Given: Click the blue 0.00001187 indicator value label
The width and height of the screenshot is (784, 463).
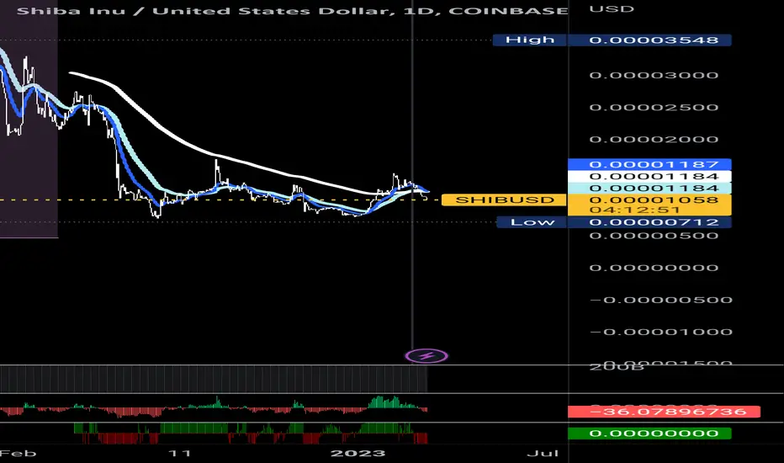Looking at the screenshot, I should pos(650,164).
